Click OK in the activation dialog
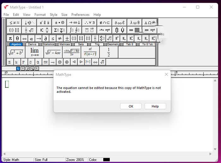This screenshot has height=163, width=221. (x=131, y=106)
